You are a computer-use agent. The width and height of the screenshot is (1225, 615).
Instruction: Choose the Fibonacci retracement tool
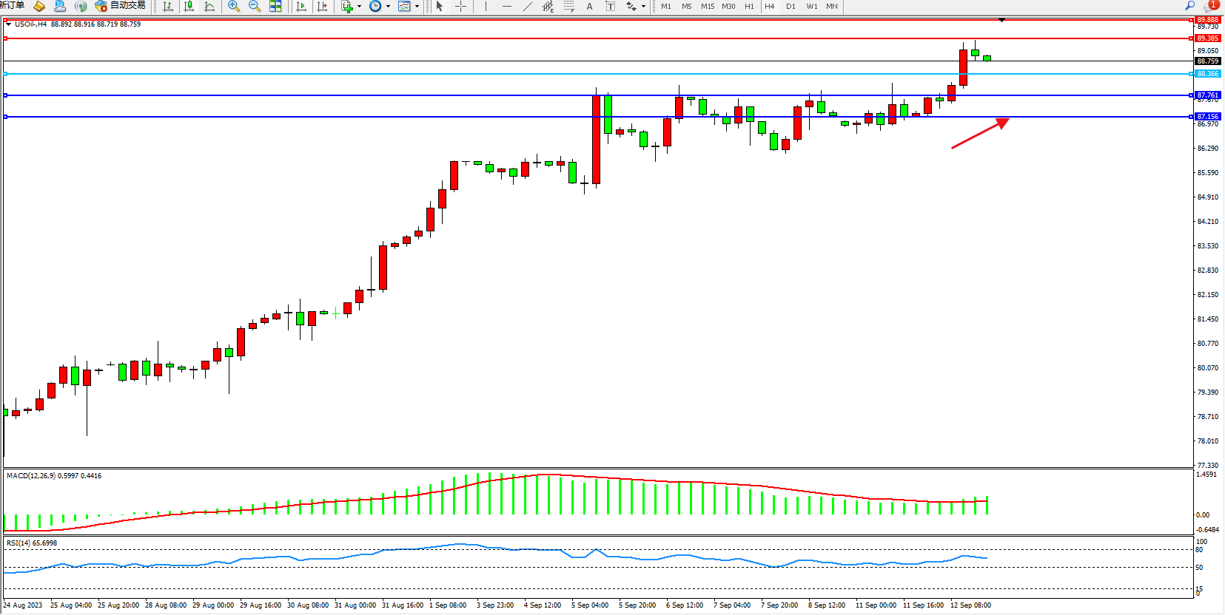[x=568, y=7]
